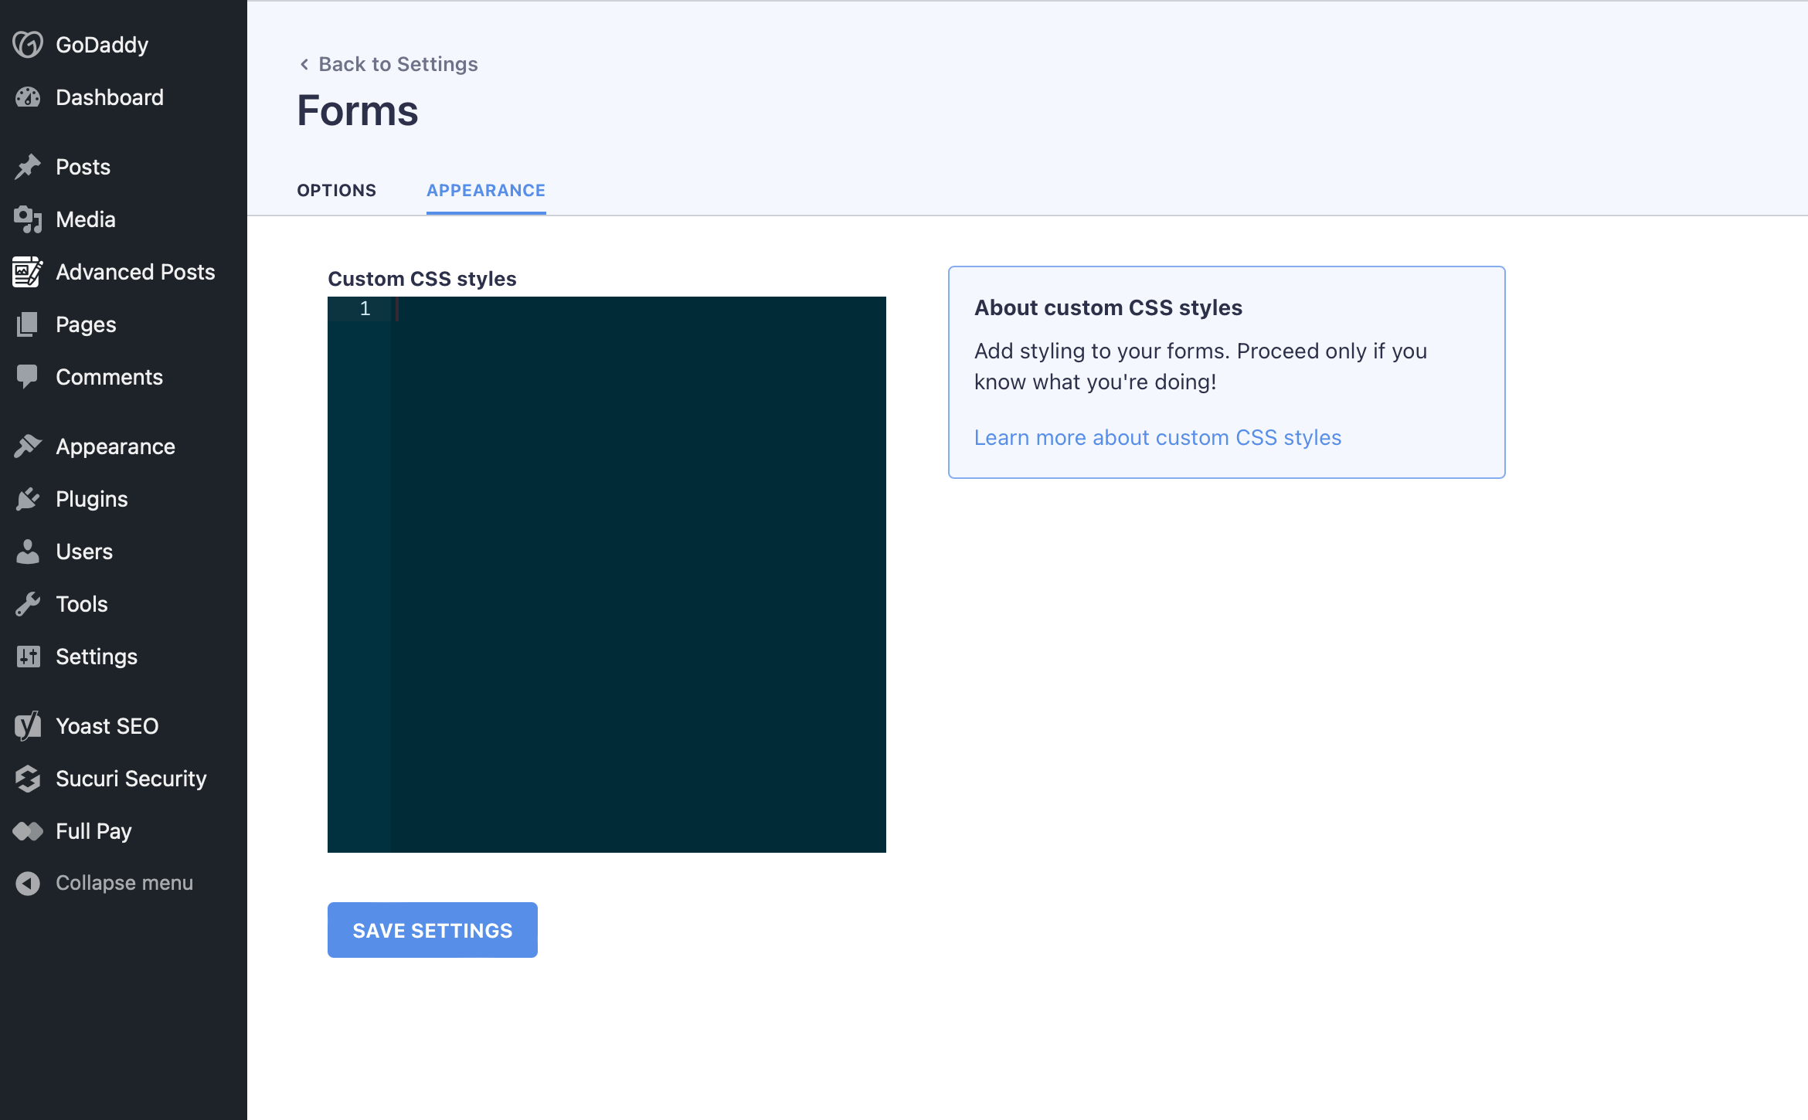Click the Posts pushpin icon
The height and width of the screenshot is (1120, 1808).
(x=28, y=167)
